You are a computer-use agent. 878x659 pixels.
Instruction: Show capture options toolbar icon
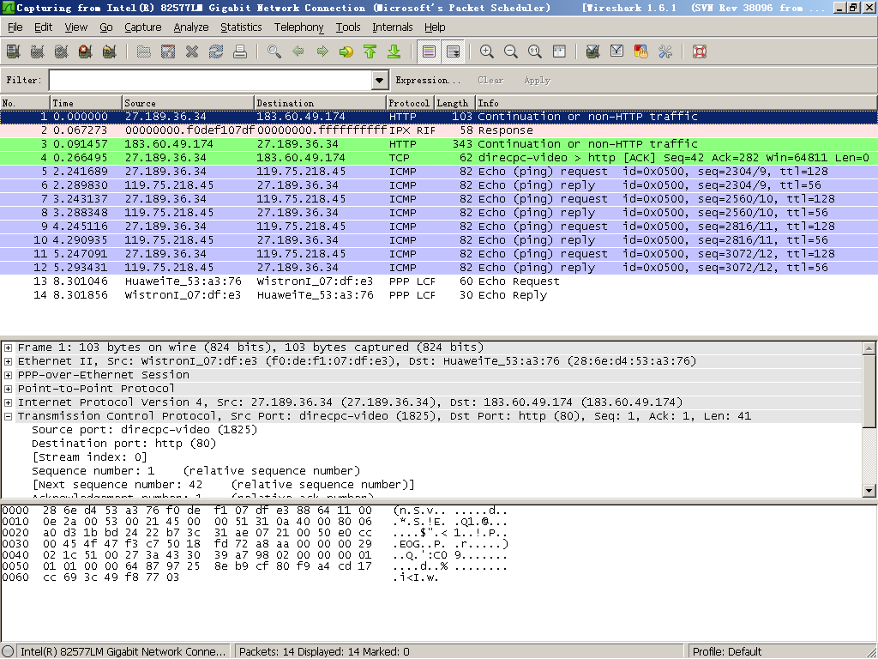[38, 52]
